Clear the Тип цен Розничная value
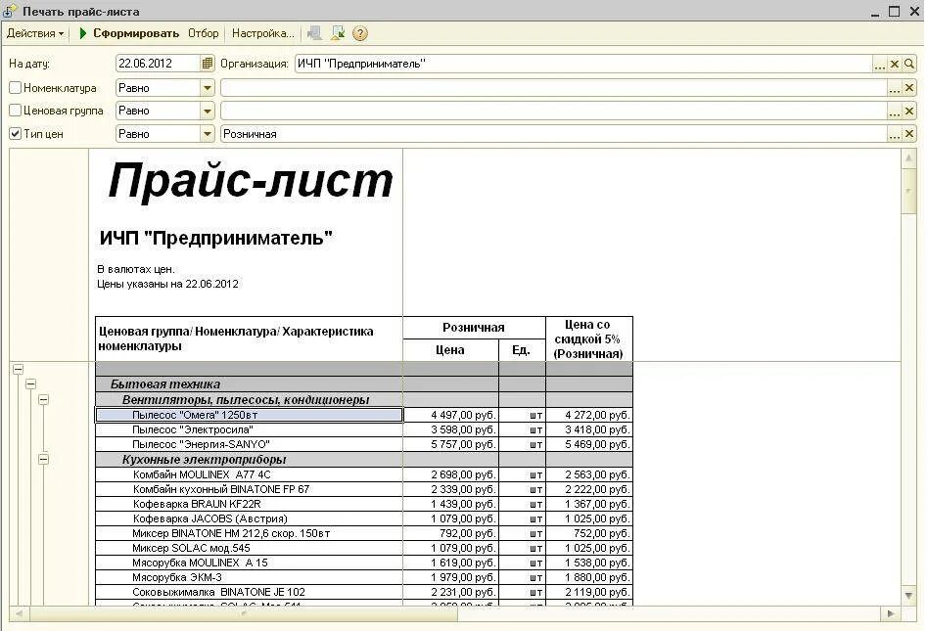The height and width of the screenshot is (631, 928). [x=909, y=134]
